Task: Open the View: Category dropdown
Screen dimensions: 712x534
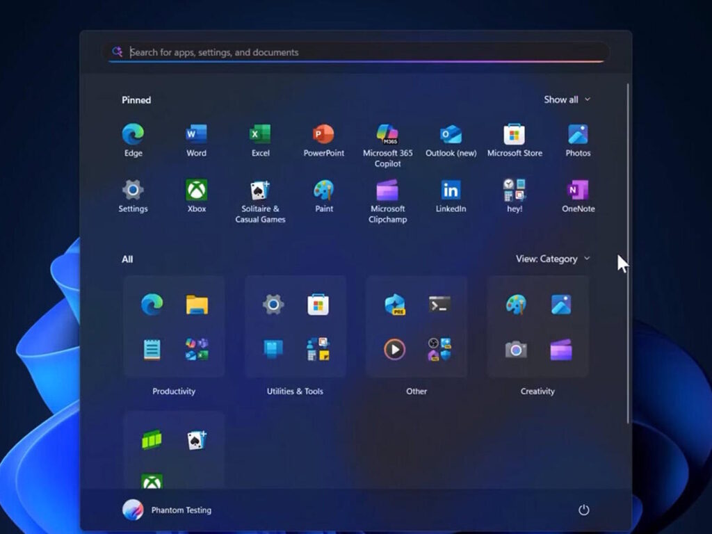Action: (553, 259)
